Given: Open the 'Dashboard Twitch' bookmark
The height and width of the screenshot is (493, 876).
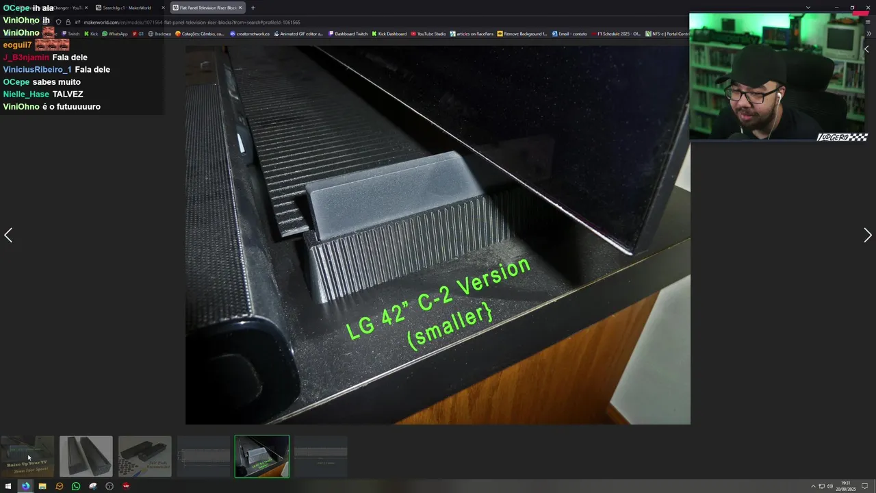Looking at the screenshot, I should [x=348, y=34].
